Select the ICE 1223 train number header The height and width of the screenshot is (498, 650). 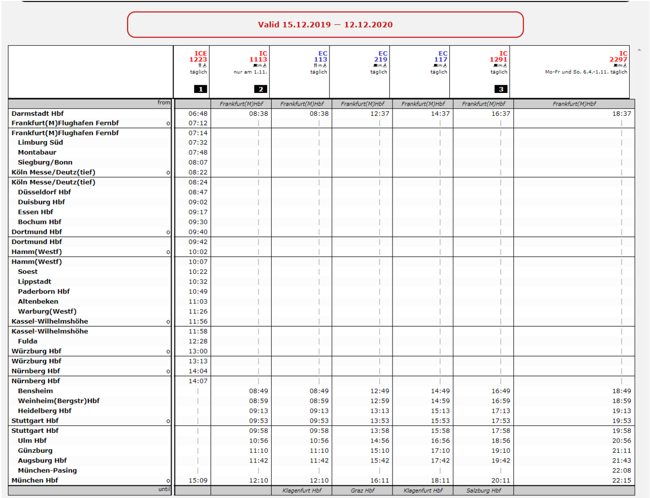[x=198, y=56]
